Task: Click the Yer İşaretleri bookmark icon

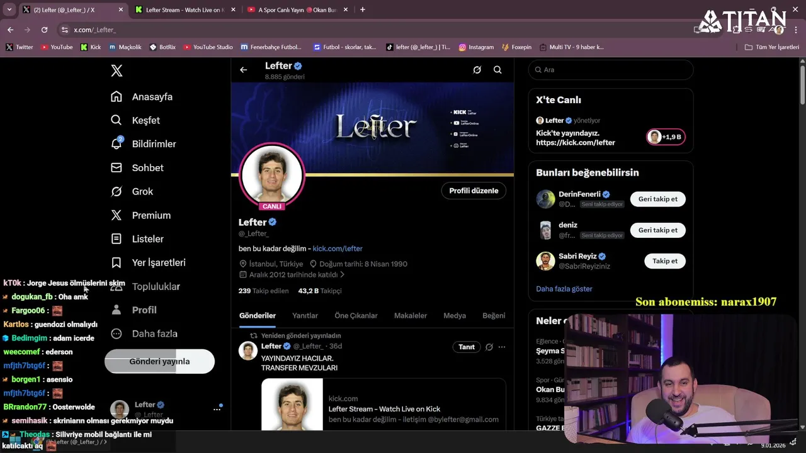Action: (x=116, y=262)
